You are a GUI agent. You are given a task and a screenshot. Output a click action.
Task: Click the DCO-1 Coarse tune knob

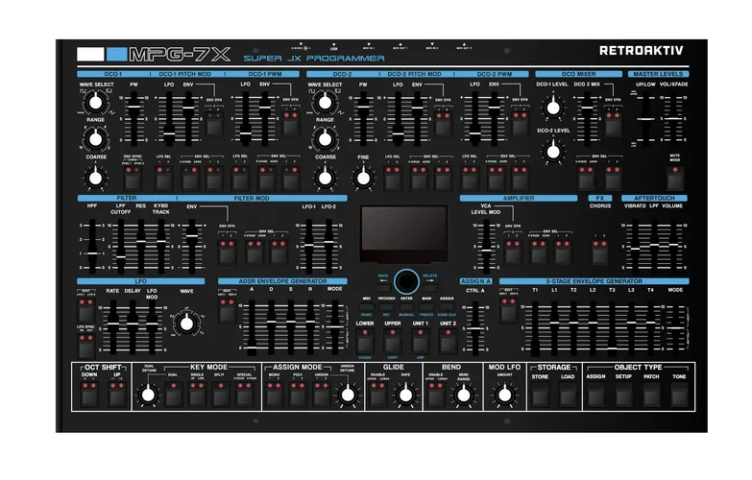point(95,178)
